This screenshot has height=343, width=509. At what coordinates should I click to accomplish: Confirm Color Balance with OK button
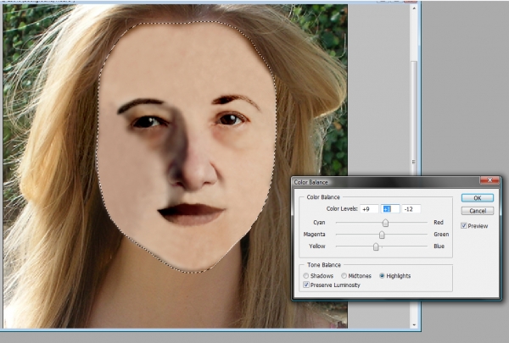(477, 198)
